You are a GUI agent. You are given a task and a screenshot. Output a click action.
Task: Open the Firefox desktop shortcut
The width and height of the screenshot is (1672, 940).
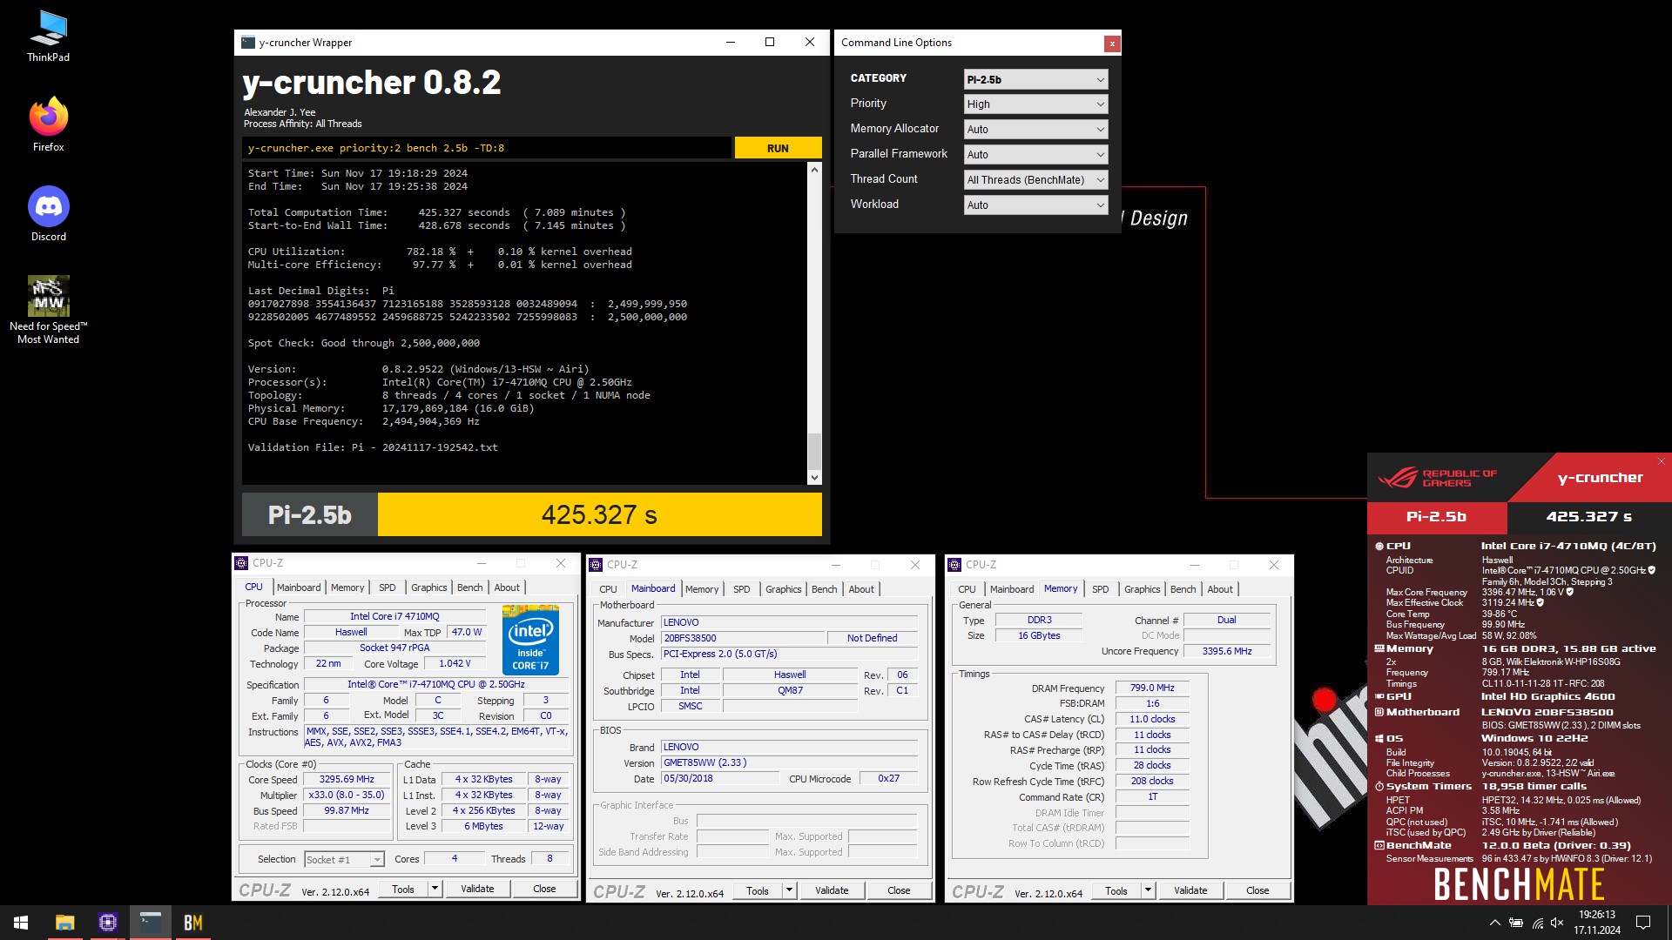click(48, 124)
